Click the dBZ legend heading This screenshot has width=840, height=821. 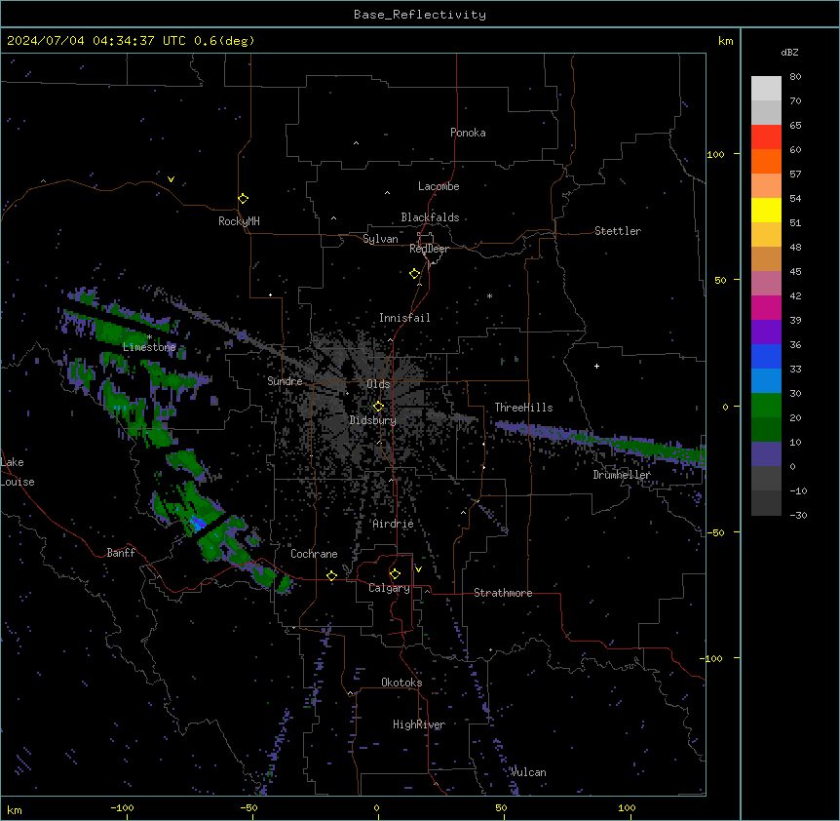coord(789,52)
